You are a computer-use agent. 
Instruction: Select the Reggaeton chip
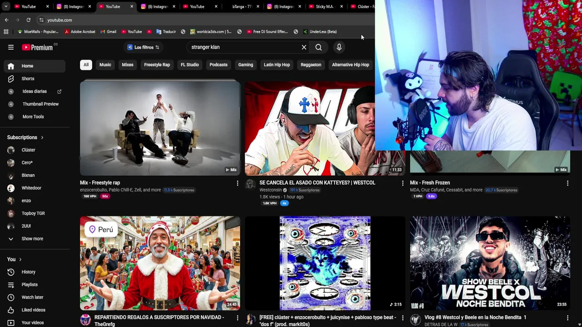(x=311, y=64)
